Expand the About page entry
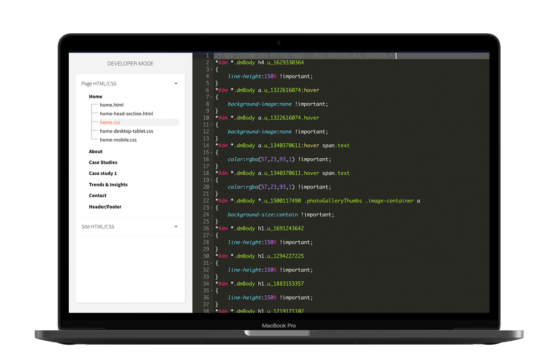This screenshot has width=555, height=364. tap(95, 151)
